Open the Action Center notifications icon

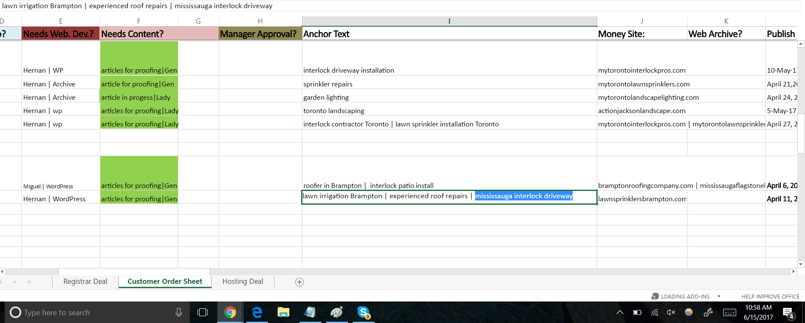[788, 313]
